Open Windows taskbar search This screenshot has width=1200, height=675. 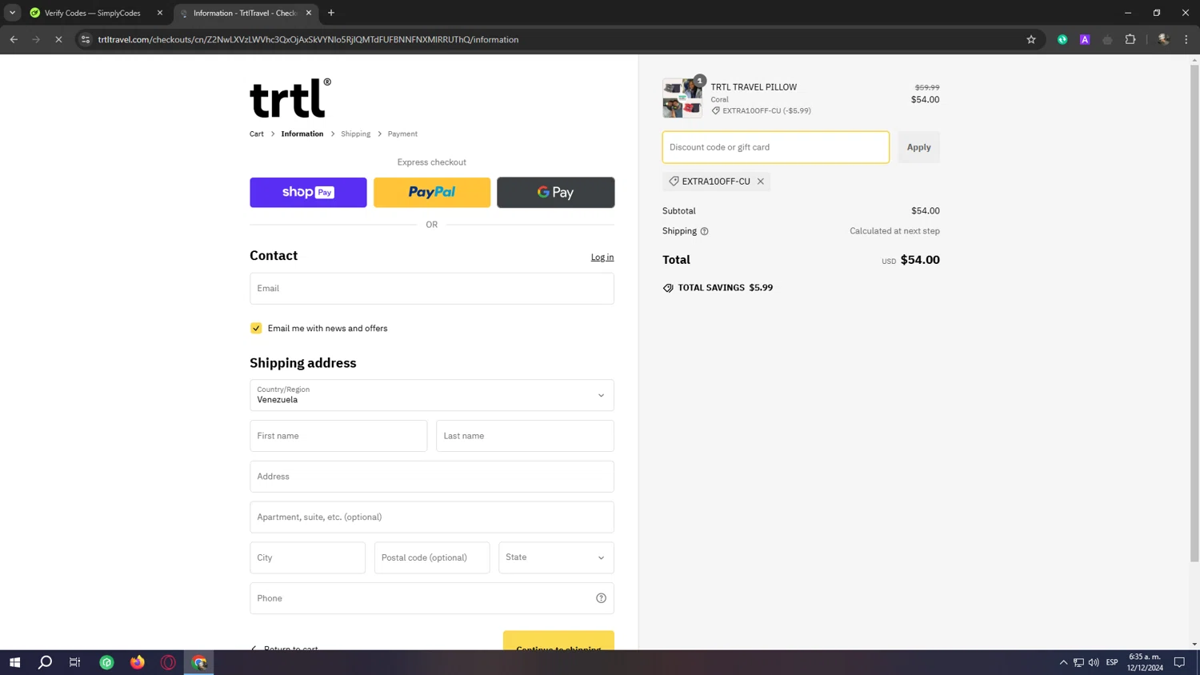[45, 662]
